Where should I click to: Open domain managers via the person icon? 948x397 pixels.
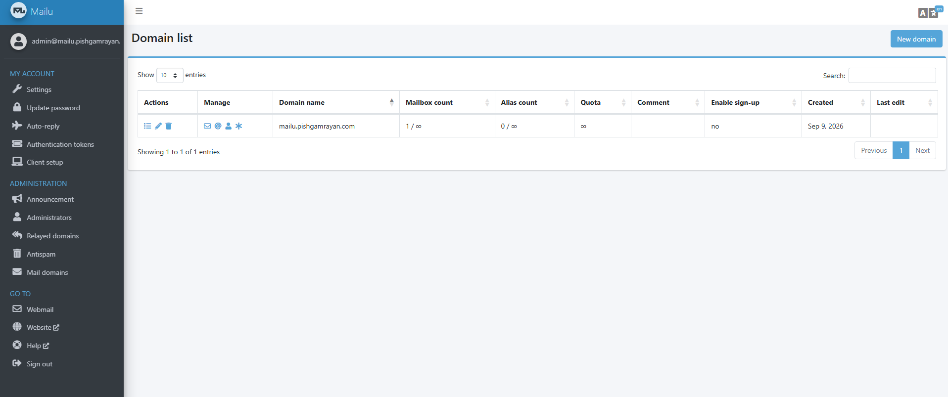[x=229, y=126]
